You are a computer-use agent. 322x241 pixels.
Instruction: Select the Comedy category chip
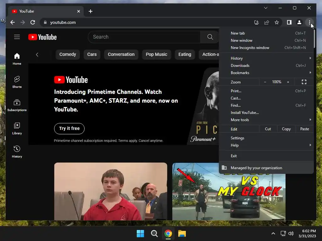[68, 54]
